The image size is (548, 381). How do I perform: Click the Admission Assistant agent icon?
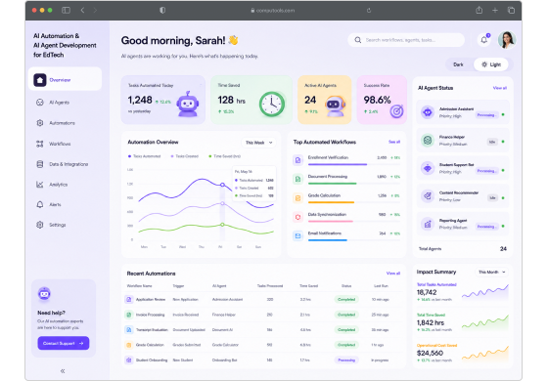pyautogui.click(x=427, y=112)
